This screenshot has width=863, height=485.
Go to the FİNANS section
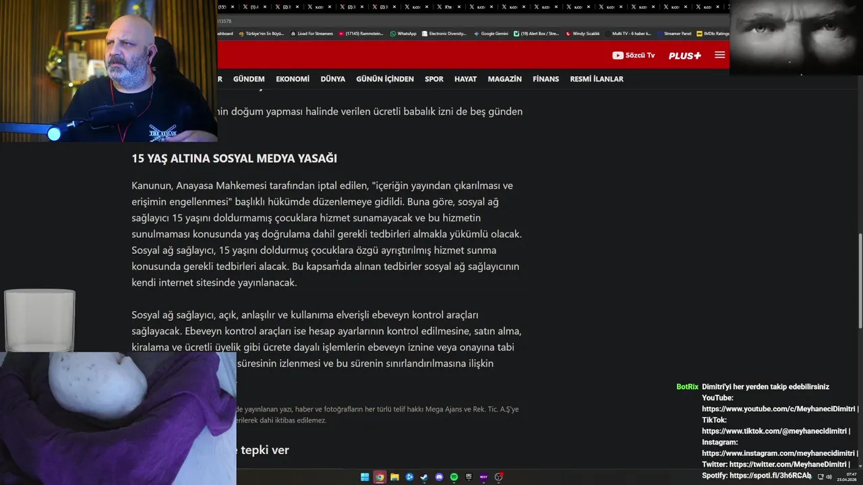(x=546, y=79)
